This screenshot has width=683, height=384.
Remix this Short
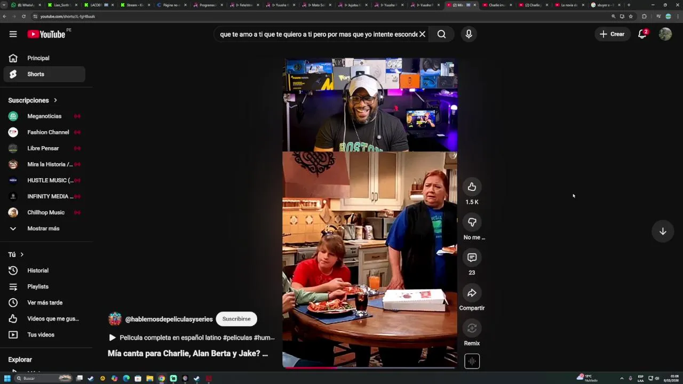click(472, 328)
